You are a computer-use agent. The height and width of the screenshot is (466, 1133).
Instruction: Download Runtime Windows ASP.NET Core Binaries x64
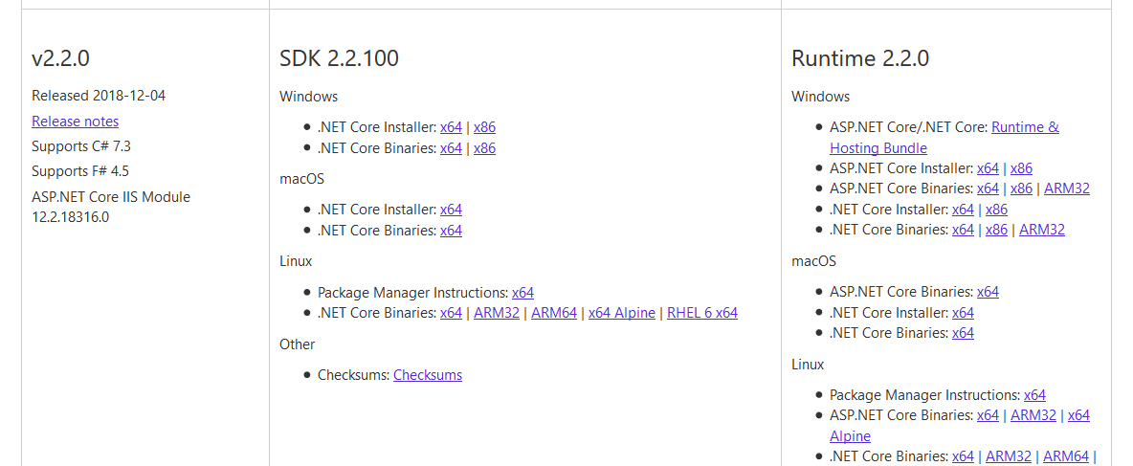[988, 189]
